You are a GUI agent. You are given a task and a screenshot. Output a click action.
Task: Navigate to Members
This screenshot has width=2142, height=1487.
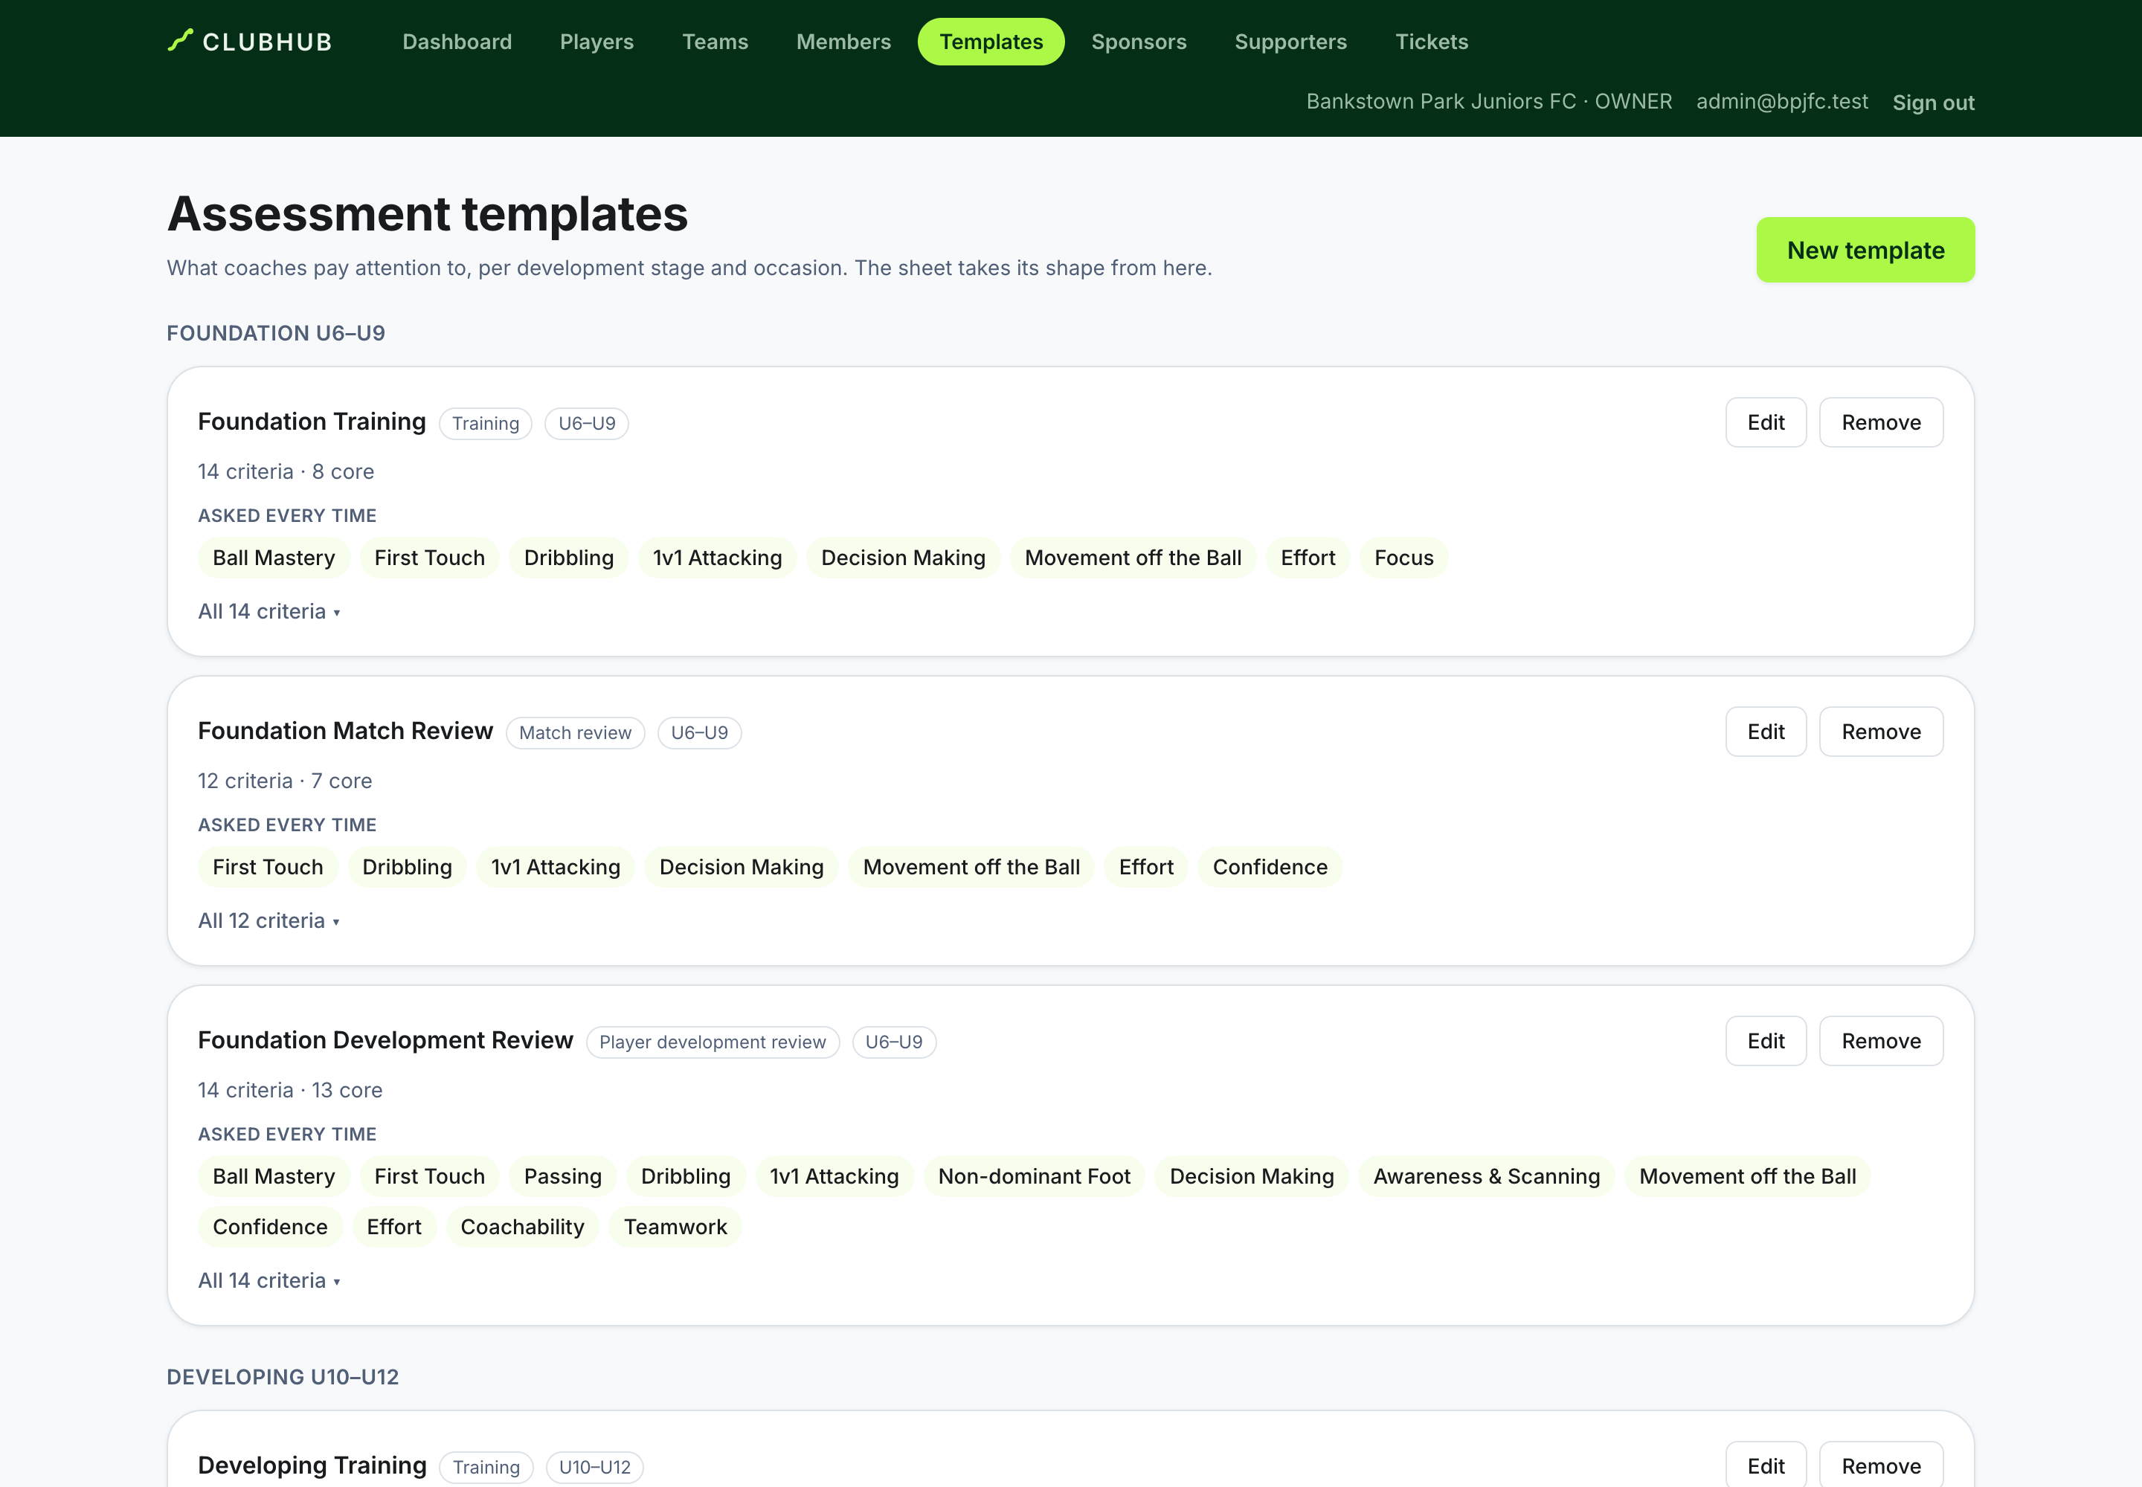[843, 42]
